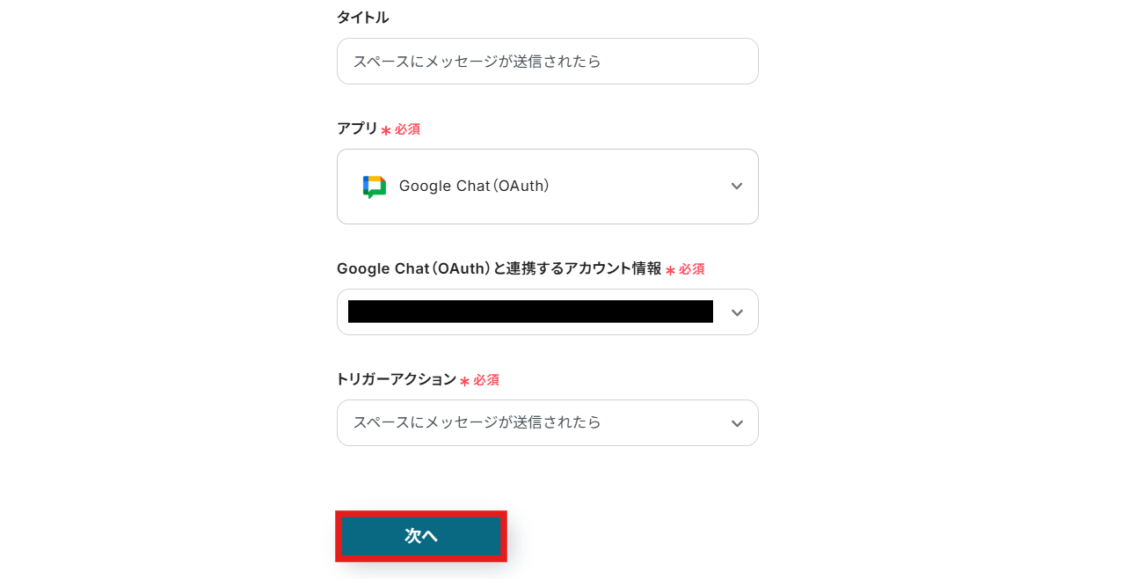Click the 連携するアカウント情報 label
Viewport: 1122px width, 579px height.
[499, 269]
